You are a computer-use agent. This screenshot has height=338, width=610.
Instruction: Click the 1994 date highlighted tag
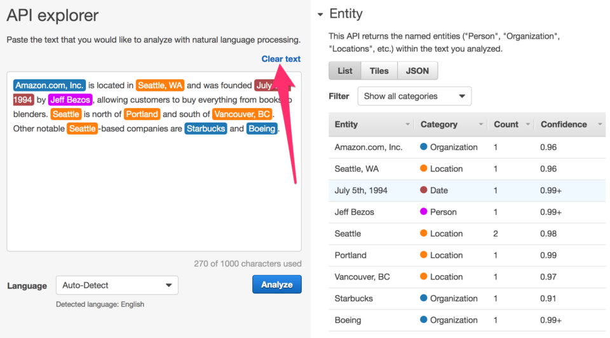[x=23, y=100]
